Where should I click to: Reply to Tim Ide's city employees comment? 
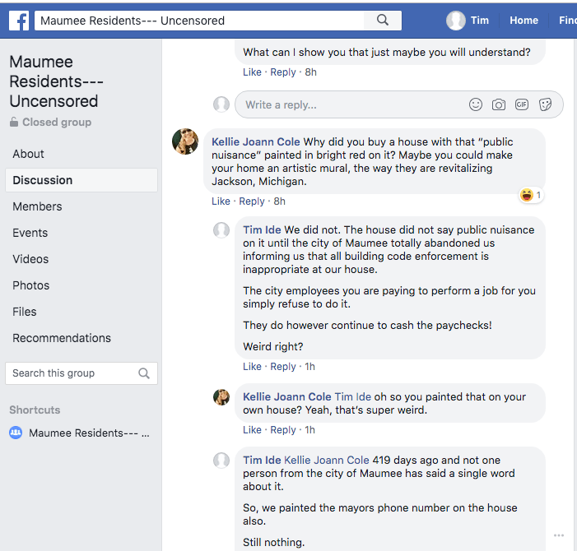pos(283,367)
